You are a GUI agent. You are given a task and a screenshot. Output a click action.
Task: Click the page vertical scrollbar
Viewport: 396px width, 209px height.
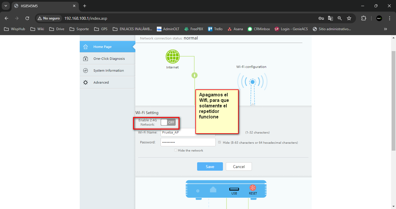[393, 102]
